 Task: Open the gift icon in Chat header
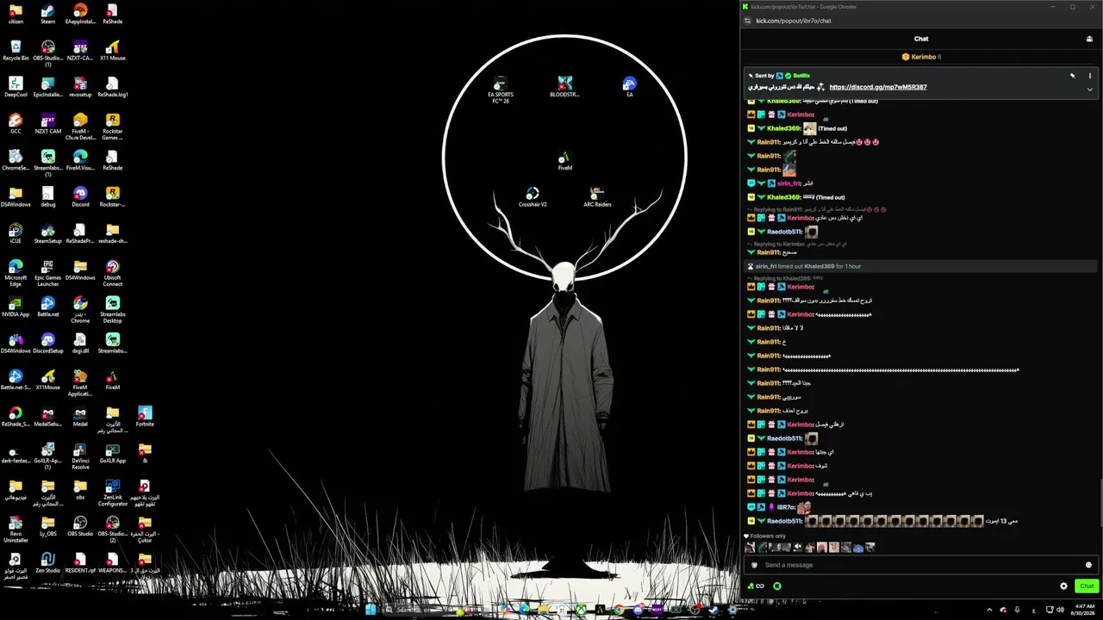coord(1089,39)
